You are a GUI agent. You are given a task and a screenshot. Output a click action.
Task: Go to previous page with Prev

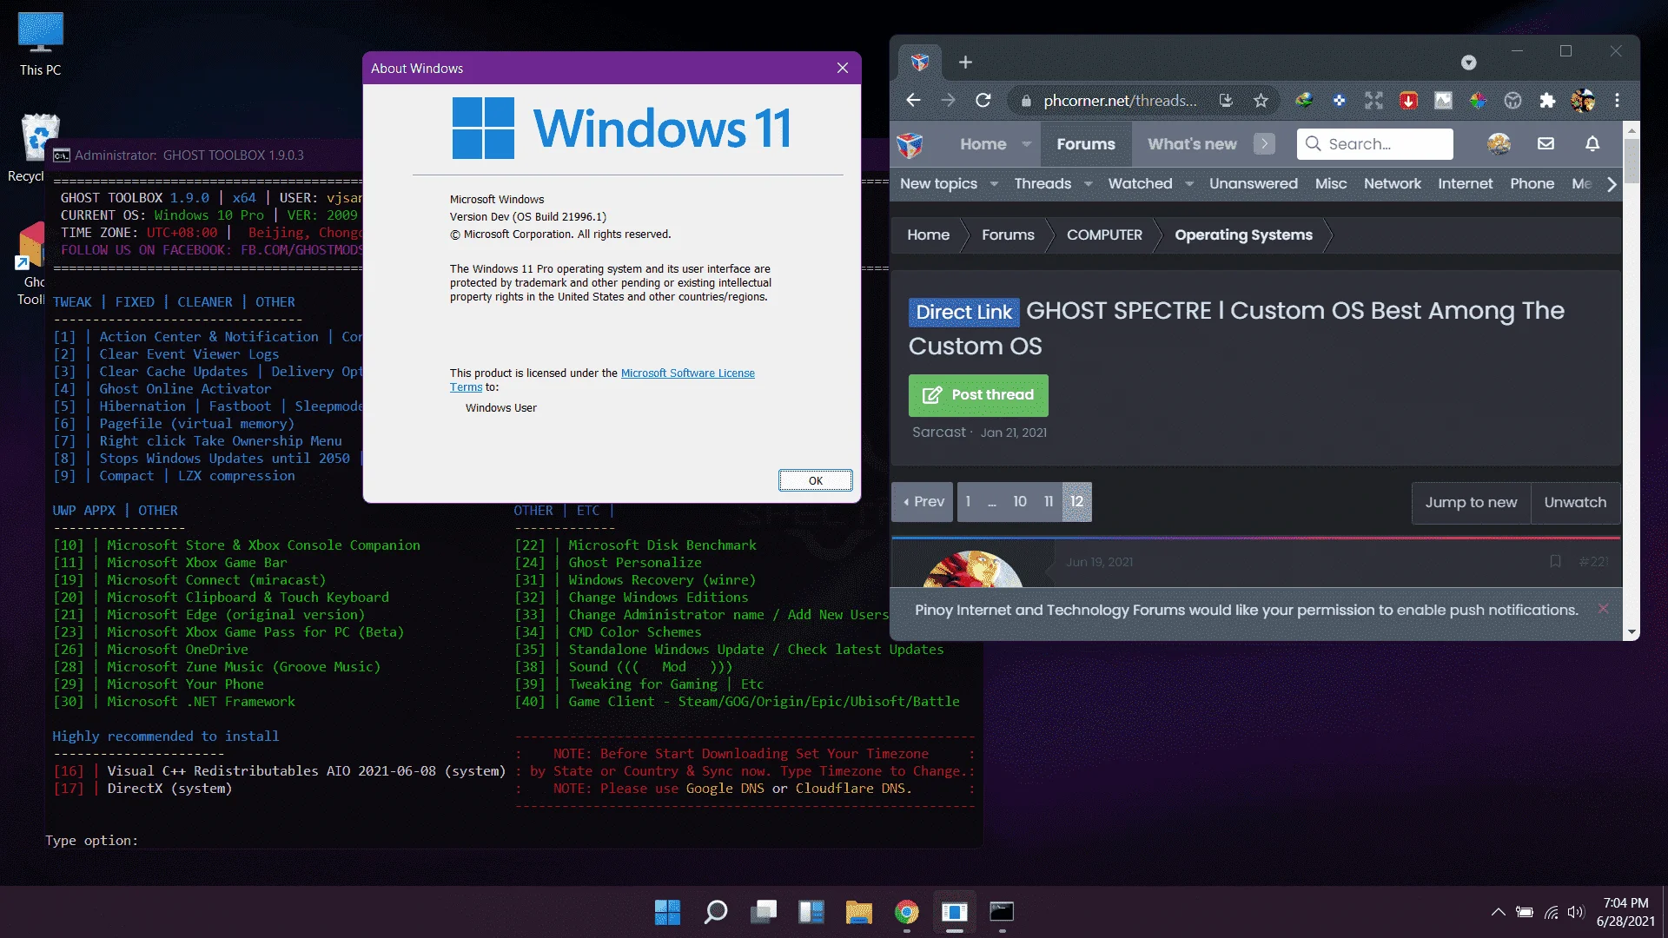[923, 502]
